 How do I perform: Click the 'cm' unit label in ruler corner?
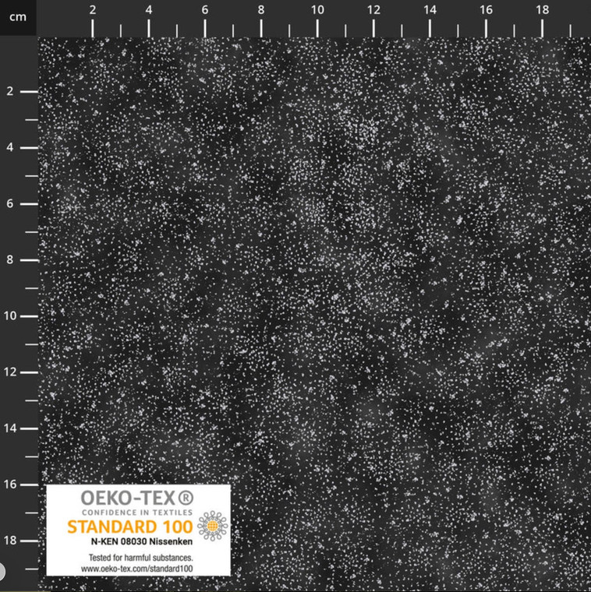tap(18, 17)
